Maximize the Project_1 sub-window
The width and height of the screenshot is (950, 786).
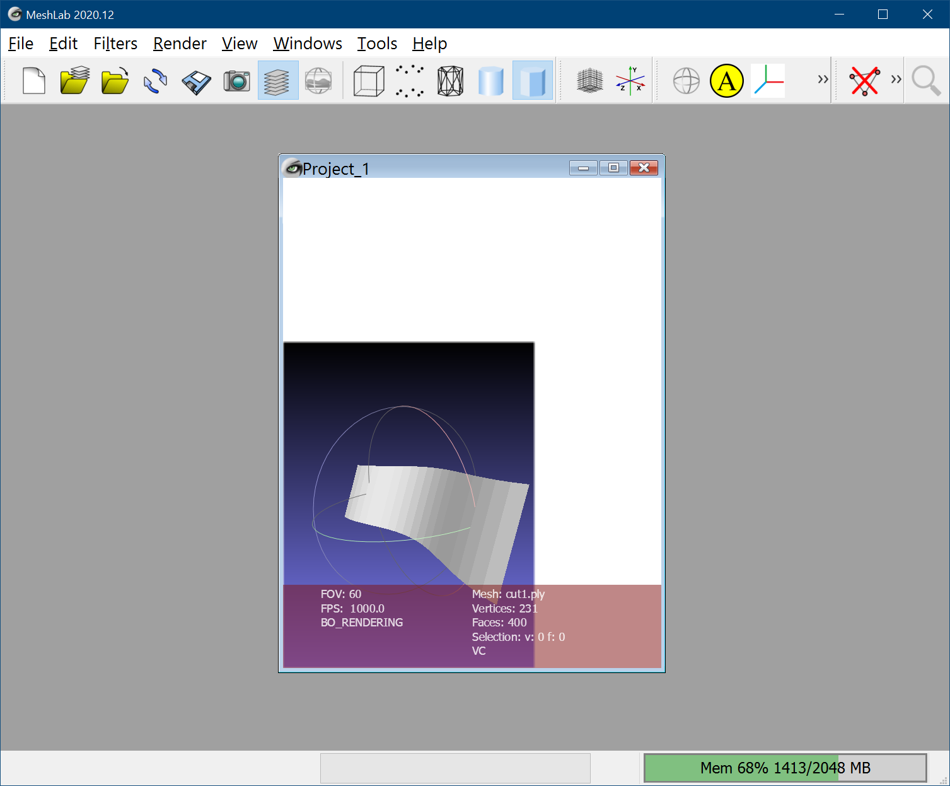(613, 168)
